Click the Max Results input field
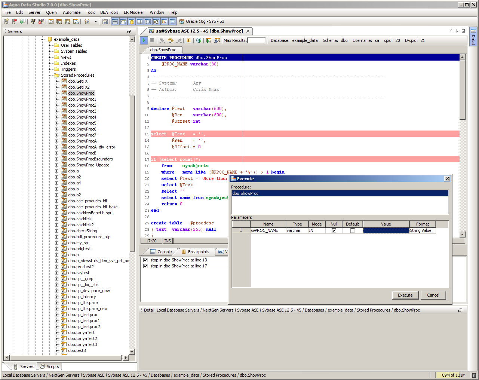 (x=257, y=40)
